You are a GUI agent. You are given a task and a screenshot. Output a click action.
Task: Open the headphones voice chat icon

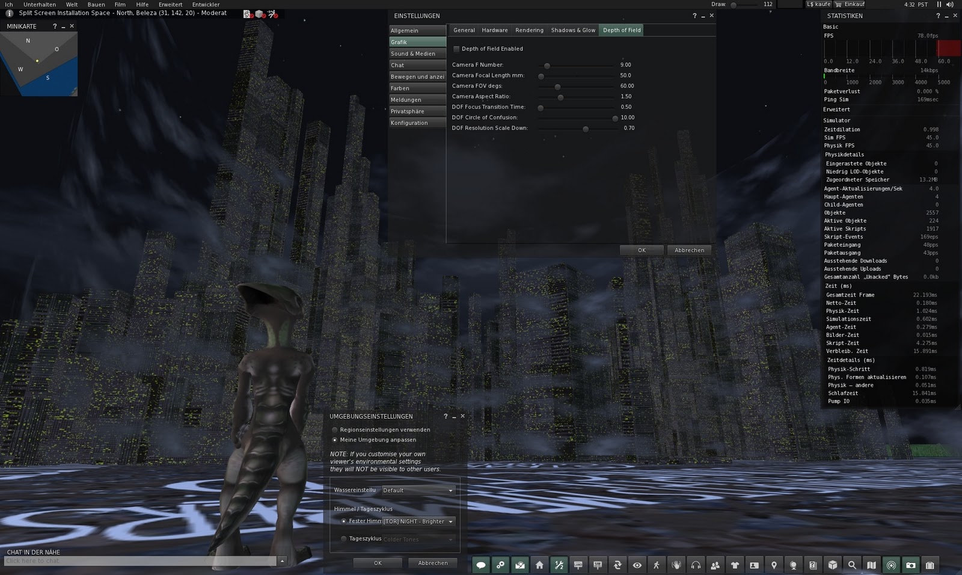click(696, 565)
